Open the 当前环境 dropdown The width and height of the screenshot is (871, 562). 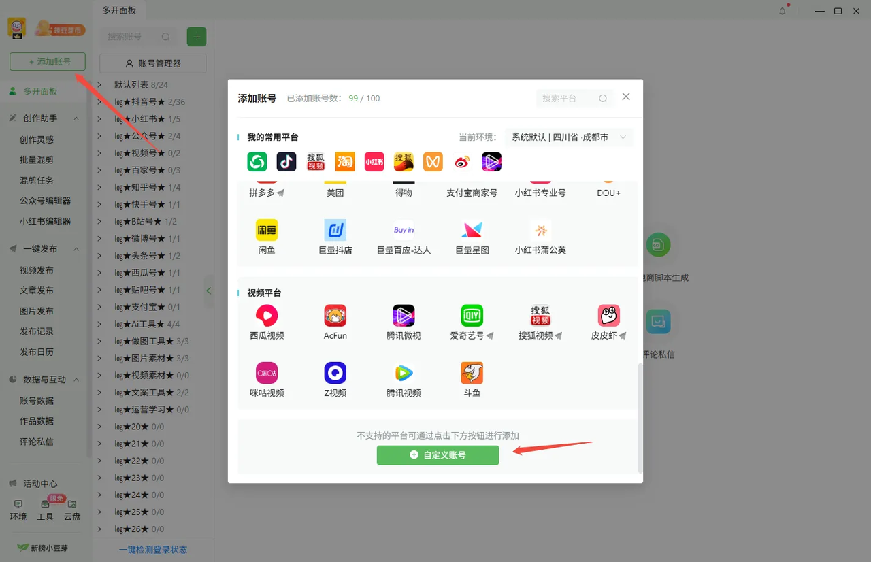point(569,137)
